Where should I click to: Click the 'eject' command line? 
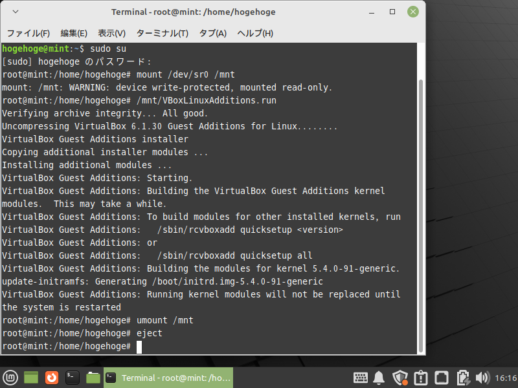150,333
